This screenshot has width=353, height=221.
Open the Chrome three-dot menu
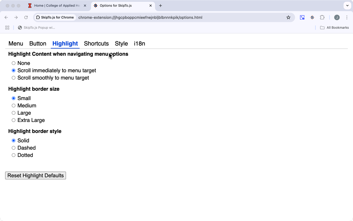click(347, 17)
